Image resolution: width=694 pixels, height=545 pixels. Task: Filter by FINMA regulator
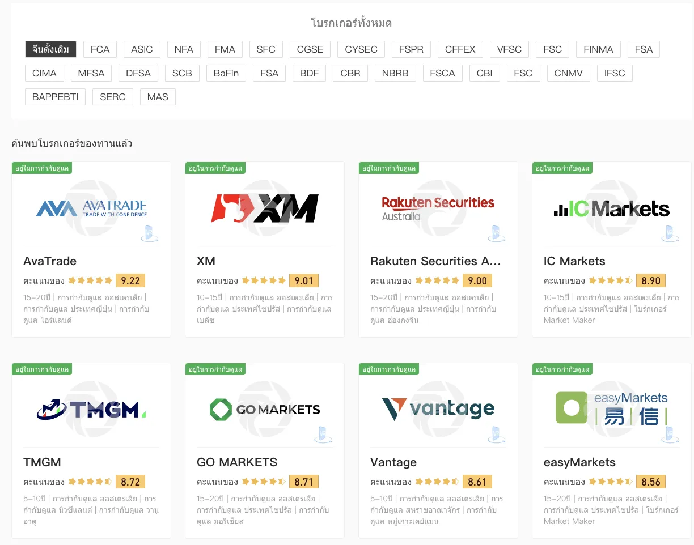(598, 49)
